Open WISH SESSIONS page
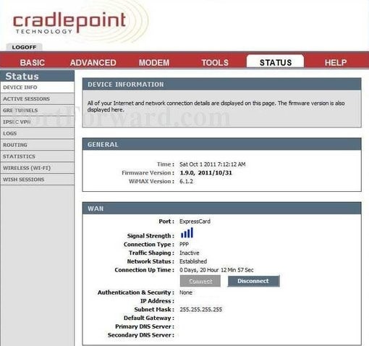The image size is (369, 346). click(37, 180)
